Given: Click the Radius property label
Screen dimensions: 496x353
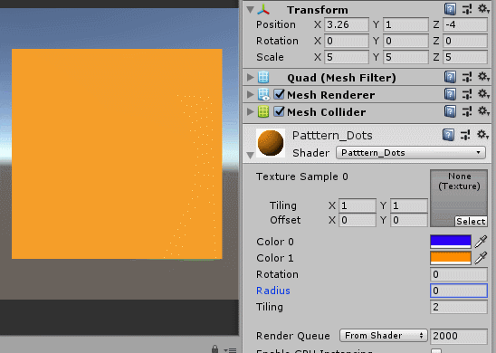Looking at the screenshot, I should point(273,291).
